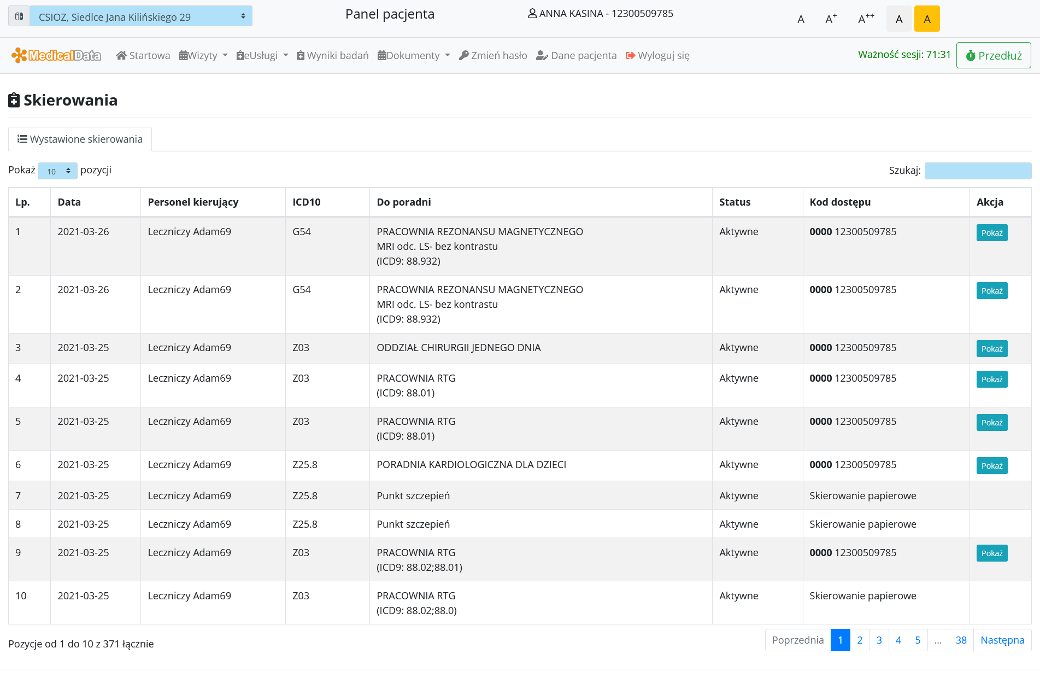Show referral in row 3 for ODDZIAŁ CHIRURGII
Viewport: 1040px width, 689px height.
[991, 349]
